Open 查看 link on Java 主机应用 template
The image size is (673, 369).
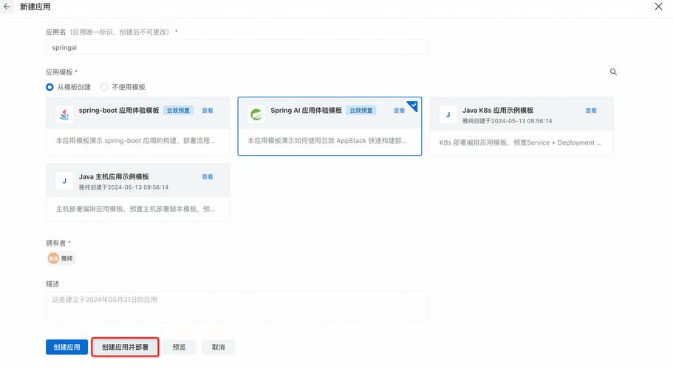click(x=208, y=177)
